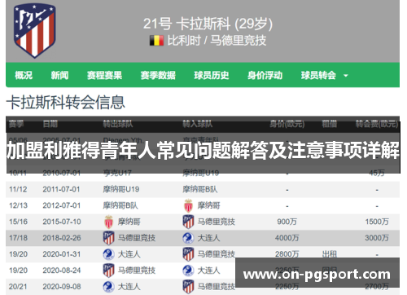The width and height of the screenshot is (407, 295).
Task: Expand the 球员转会 dropdown arrow
Action: click(x=346, y=76)
